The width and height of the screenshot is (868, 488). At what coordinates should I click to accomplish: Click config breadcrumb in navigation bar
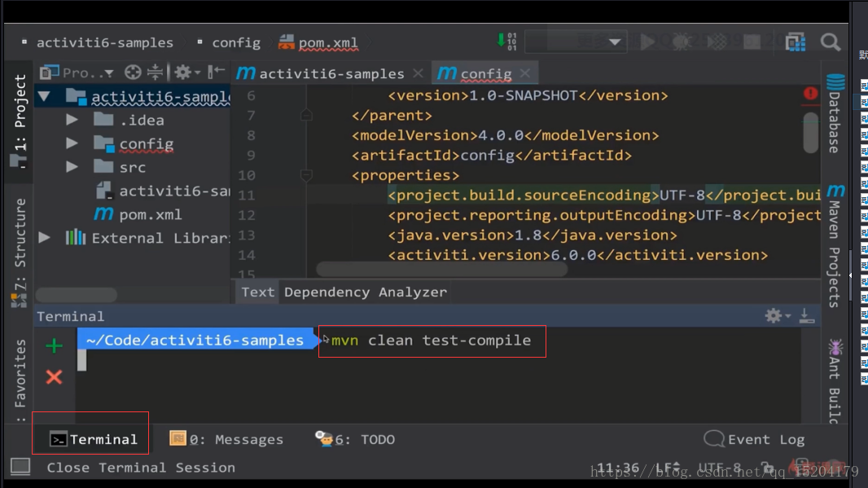236,42
